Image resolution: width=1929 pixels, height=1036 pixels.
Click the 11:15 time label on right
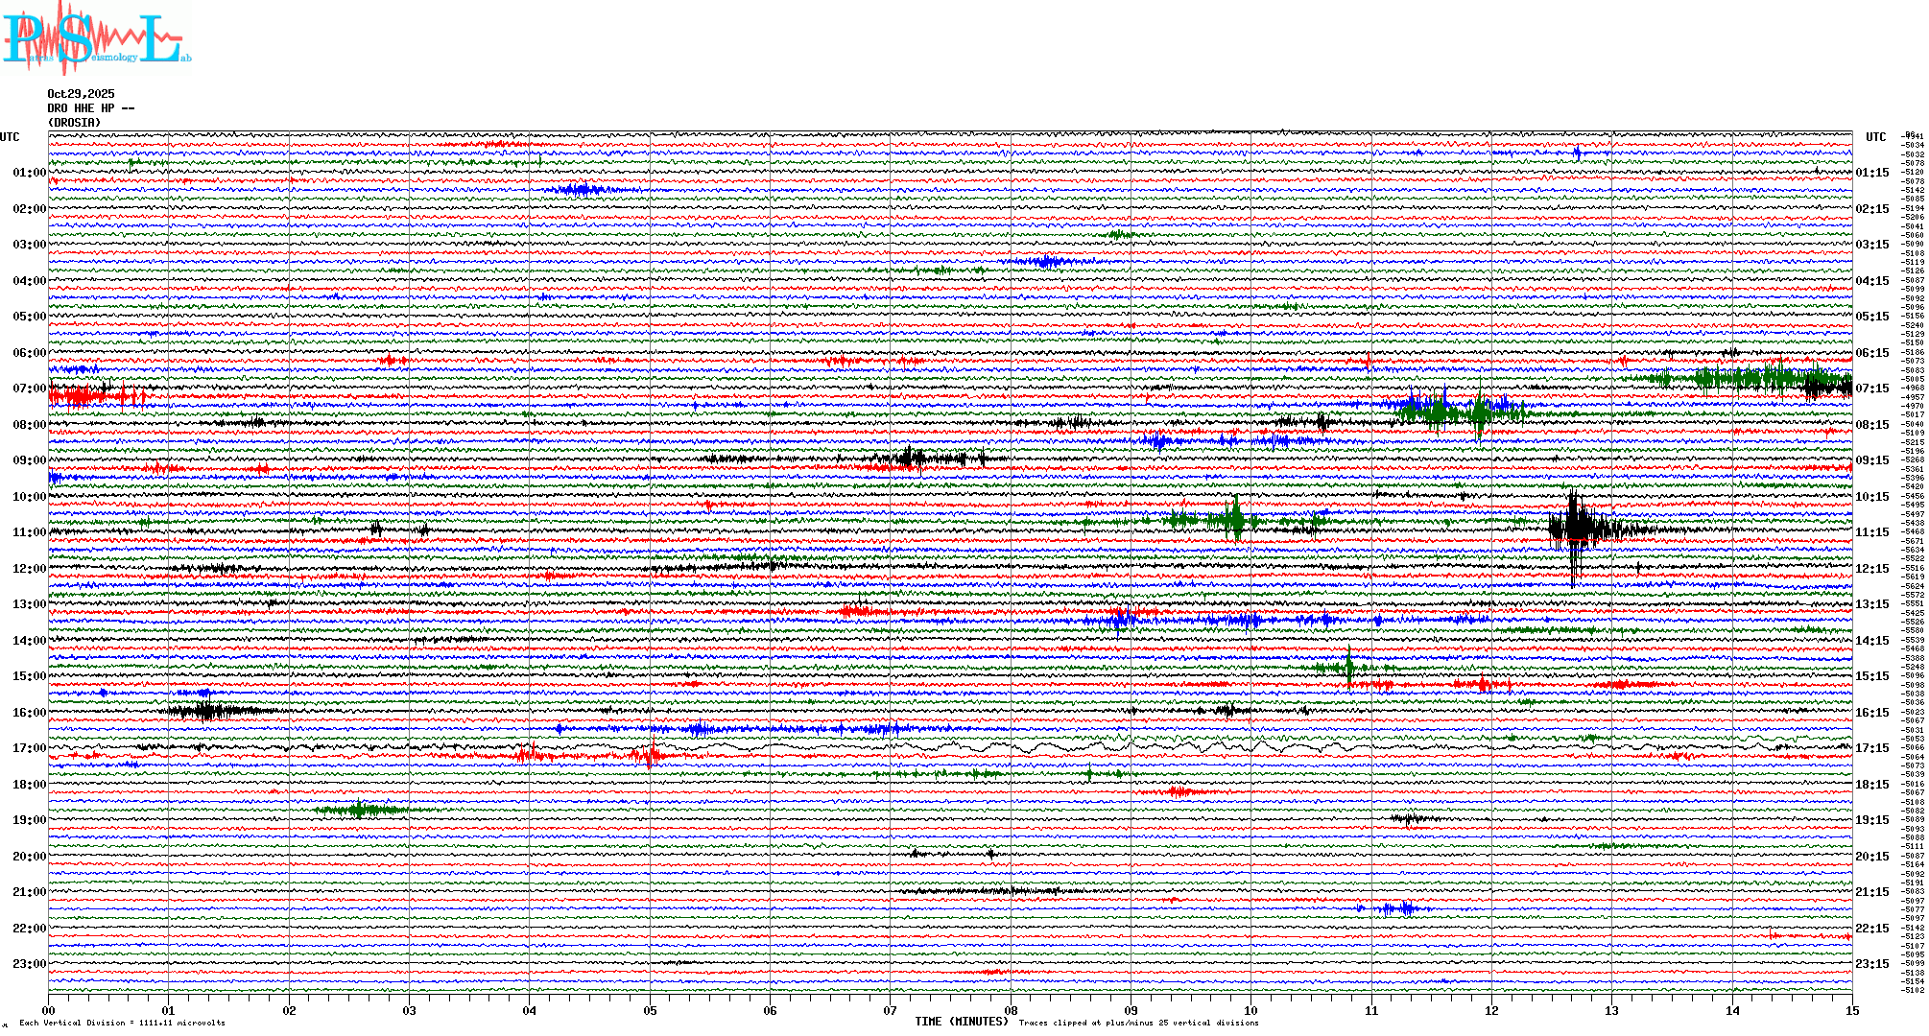click(1871, 532)
